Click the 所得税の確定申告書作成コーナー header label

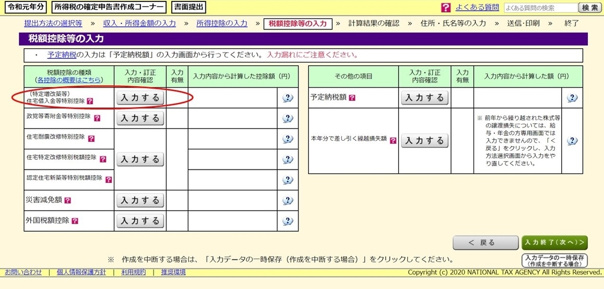[x=109, y=7]
